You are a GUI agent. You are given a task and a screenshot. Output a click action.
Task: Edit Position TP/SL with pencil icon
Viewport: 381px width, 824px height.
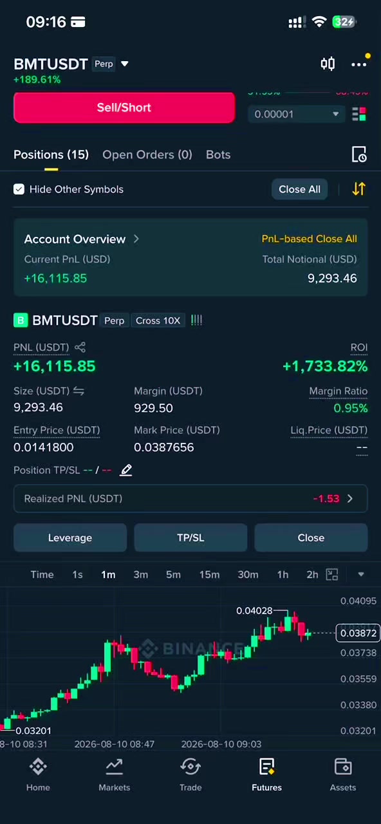[126, 470]
